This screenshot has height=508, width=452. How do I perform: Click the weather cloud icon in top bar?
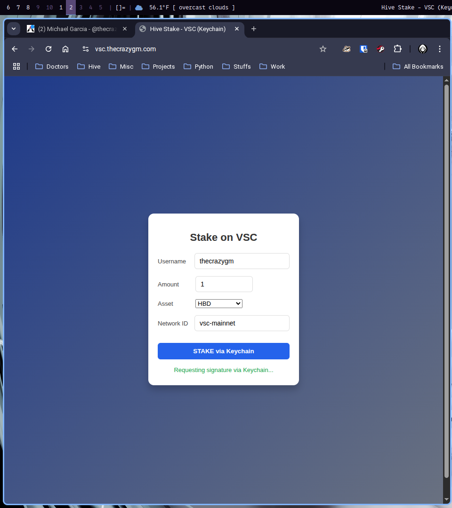[139, 8]
